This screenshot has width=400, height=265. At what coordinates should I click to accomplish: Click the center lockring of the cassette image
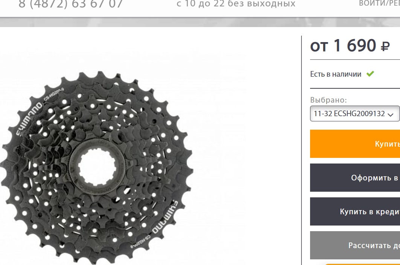click(97, 167)
